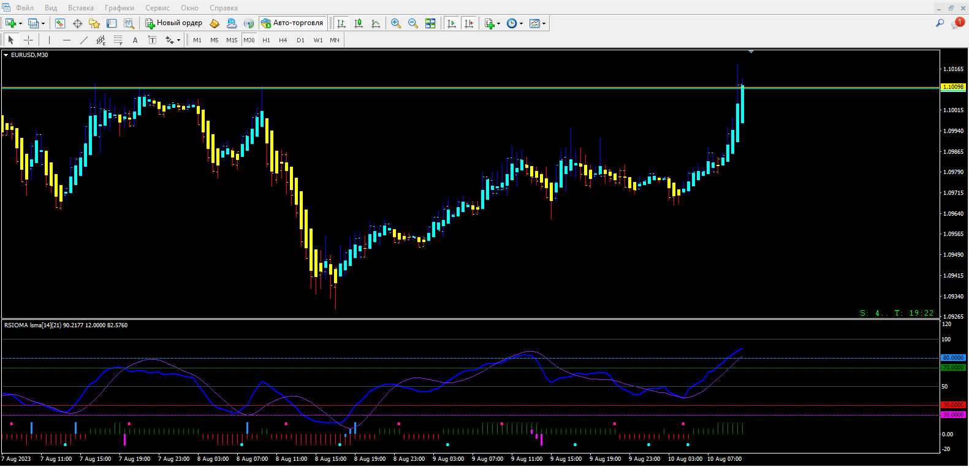
Task: Switch chart to candlesticks
Action: click(359, 23)
